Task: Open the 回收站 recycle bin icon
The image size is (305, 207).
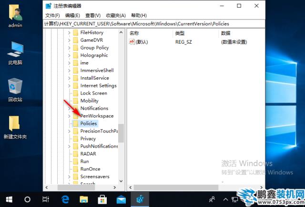Action: 15,90
